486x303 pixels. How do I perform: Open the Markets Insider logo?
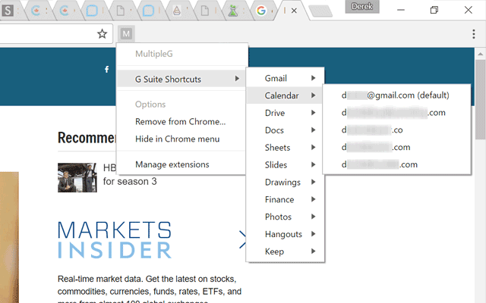click(115, 240)
